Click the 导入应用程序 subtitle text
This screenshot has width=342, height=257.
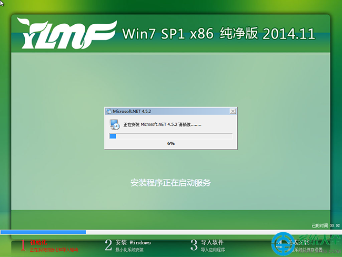pyautogui.click(x=213, y=249)
